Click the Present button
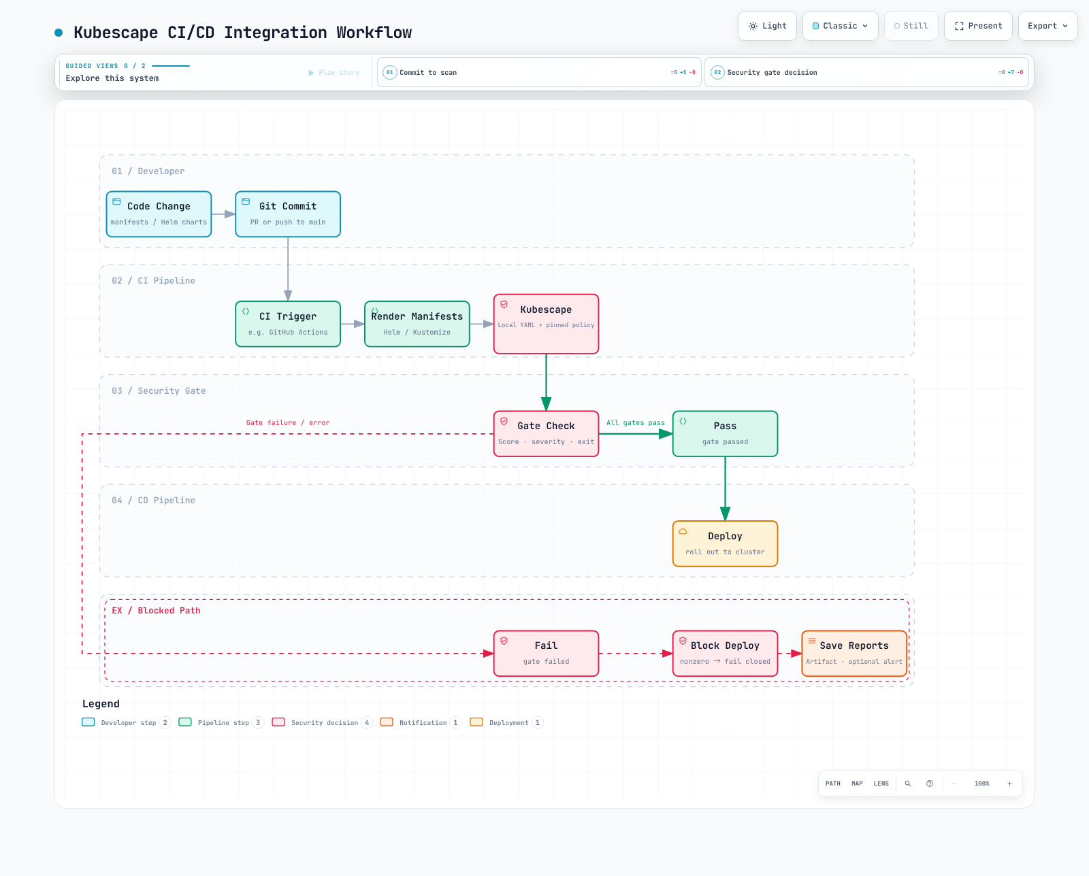This screenshot has height=876, width=1089. click(978, 26)
